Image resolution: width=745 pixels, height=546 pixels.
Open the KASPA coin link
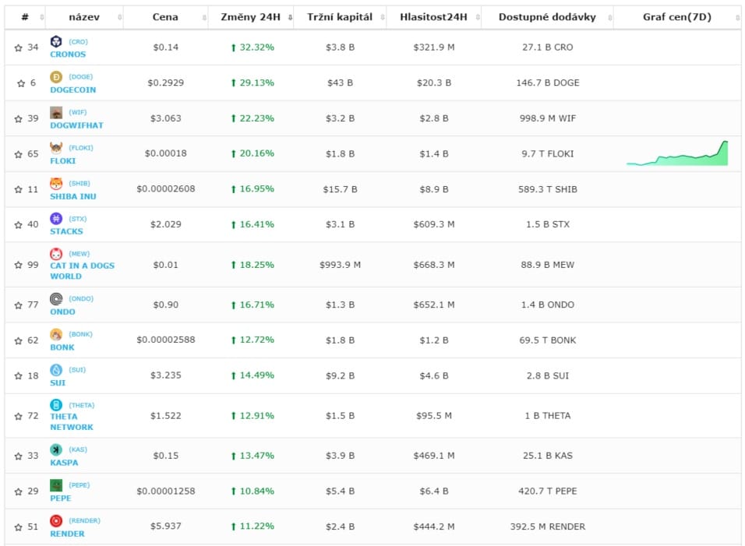(x=64, y=463)
